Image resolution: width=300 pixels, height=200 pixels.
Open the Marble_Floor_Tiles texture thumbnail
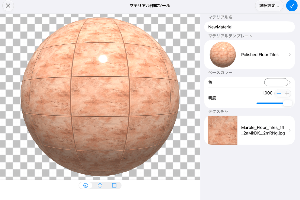click(223, 130)
